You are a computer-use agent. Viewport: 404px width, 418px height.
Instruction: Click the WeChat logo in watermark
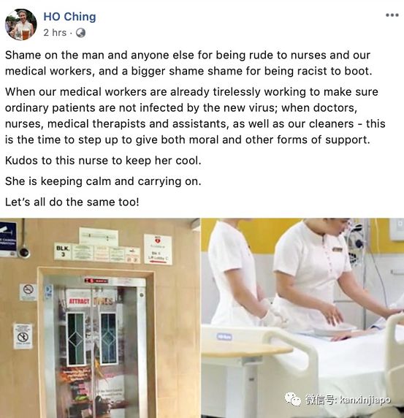pos(293,399)
